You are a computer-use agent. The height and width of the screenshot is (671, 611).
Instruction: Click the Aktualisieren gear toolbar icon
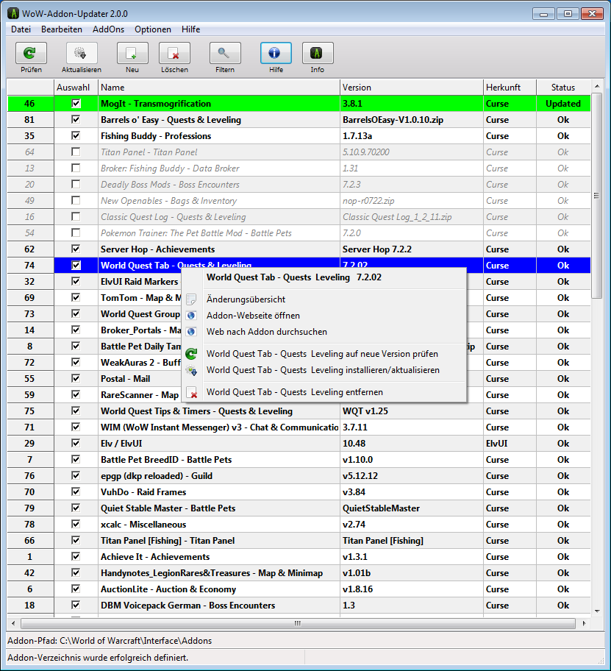coord(81,53)
